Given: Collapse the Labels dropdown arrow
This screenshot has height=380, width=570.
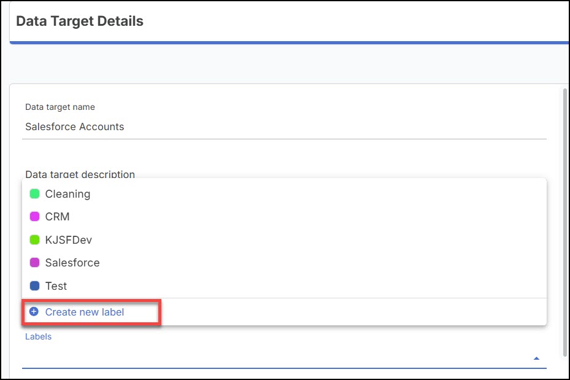Looking at the screenshot, I should pyautogui.click(x=536, y=359).
